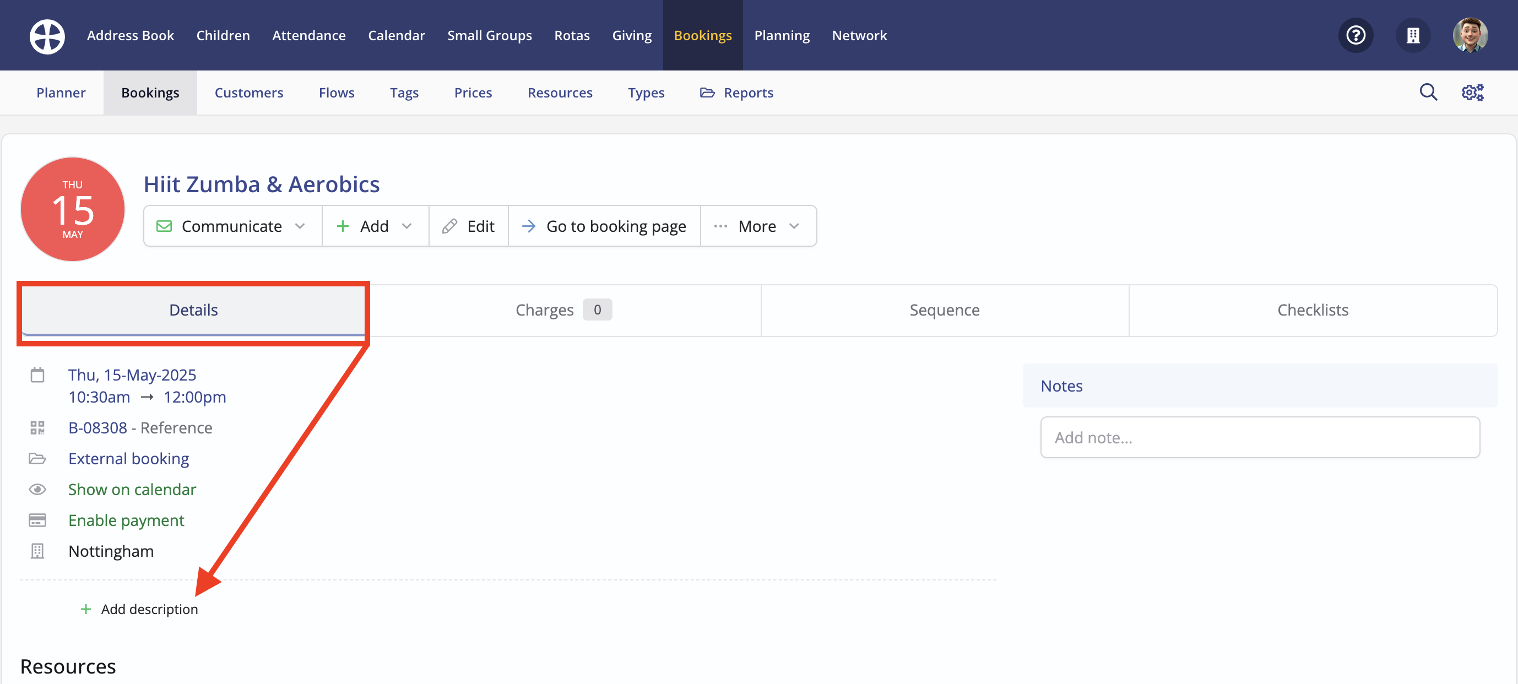Open the Bookings sub-tab
Viewport: 1518px width, 684px height.
click(150, 93)
